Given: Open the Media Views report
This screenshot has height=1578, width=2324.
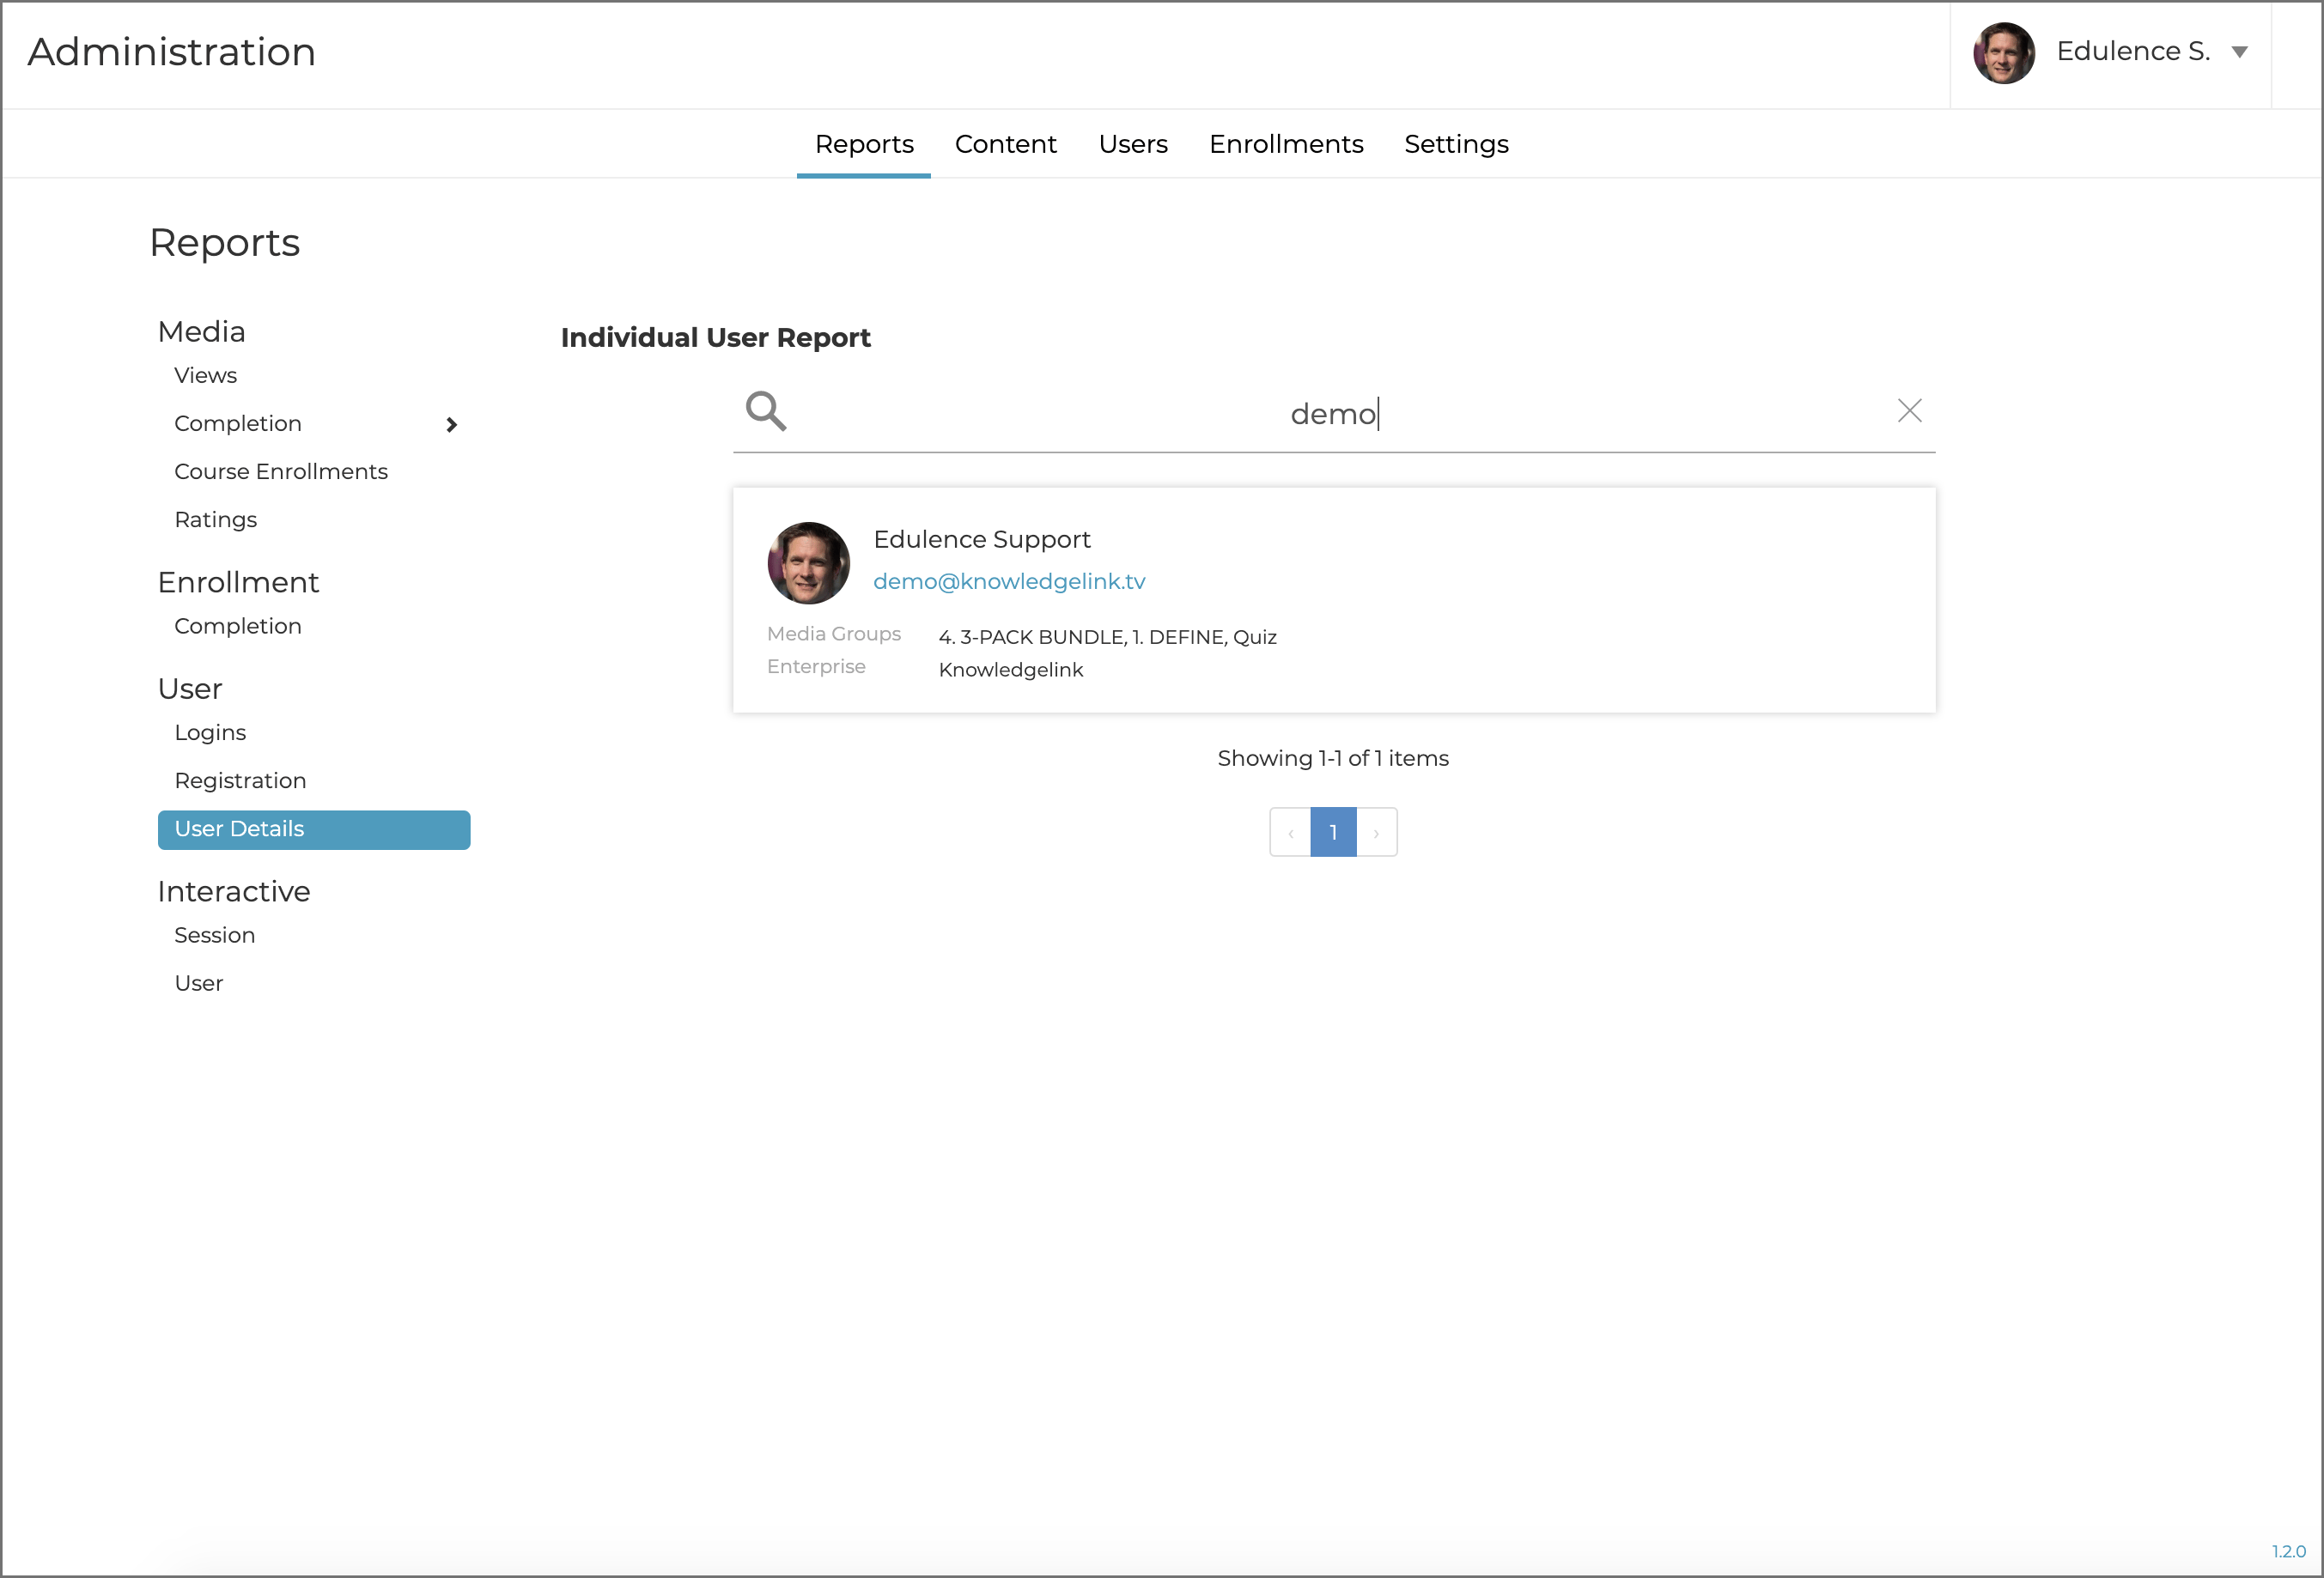Looking at the screenshot, I should click(205, 376).
